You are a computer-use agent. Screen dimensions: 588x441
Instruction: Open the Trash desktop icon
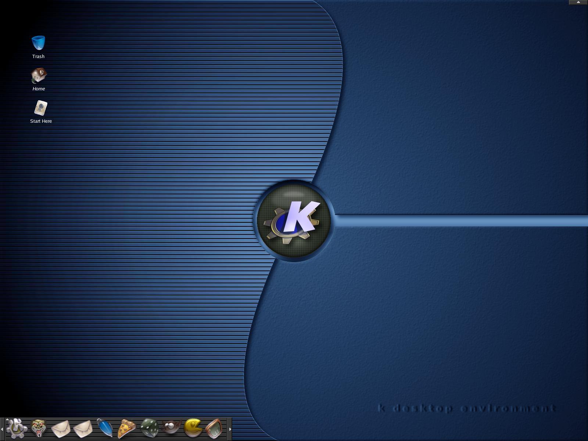[x=38, y=43]
